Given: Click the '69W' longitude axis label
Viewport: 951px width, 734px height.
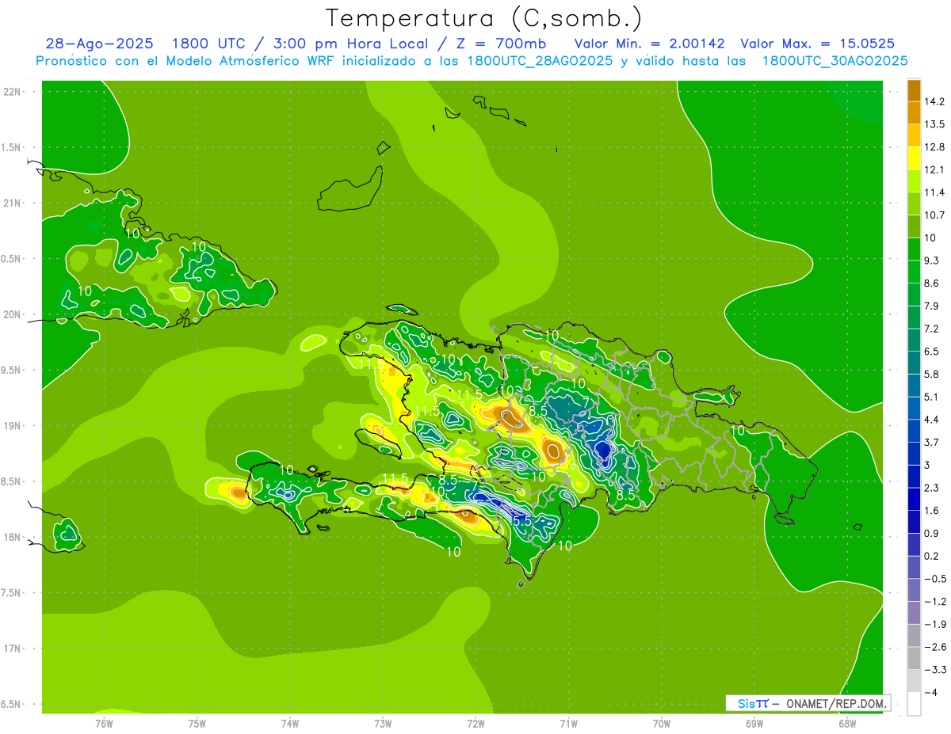Looking at the screenshot, I should [x=754, y=724].
